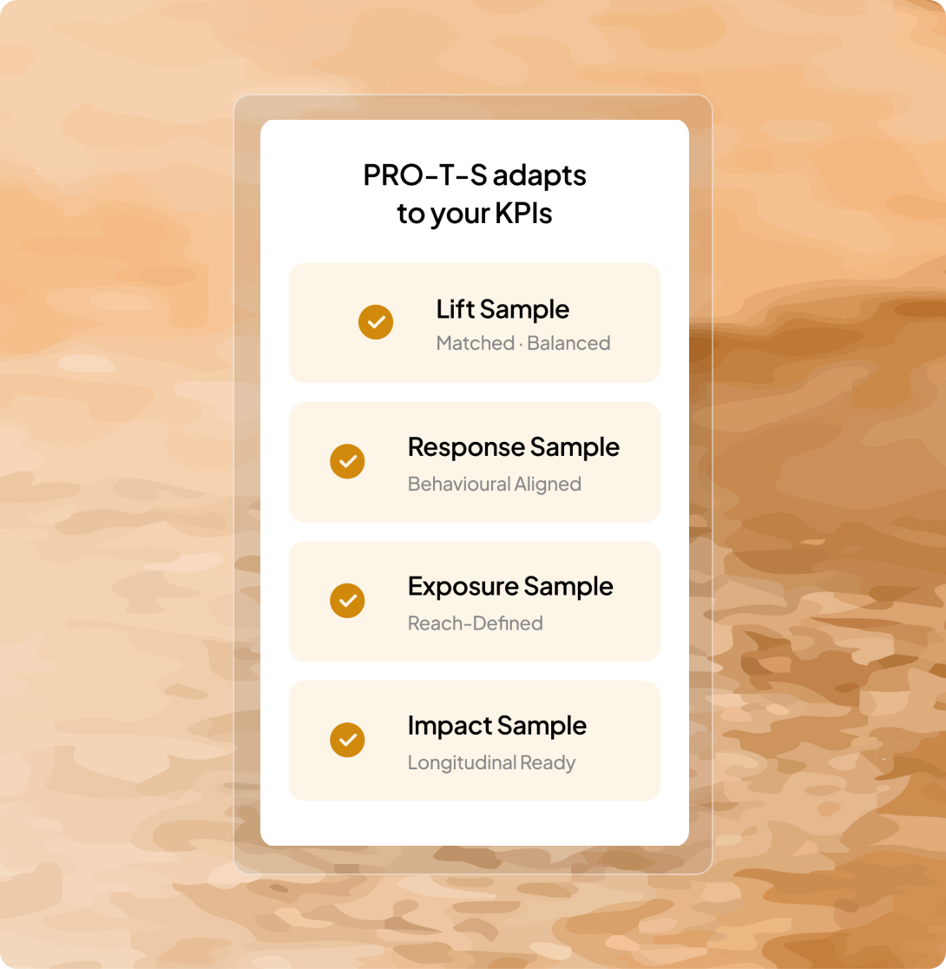
Task: Click the Impact Sample checkmark icon
Action: (x=347, y=740)
